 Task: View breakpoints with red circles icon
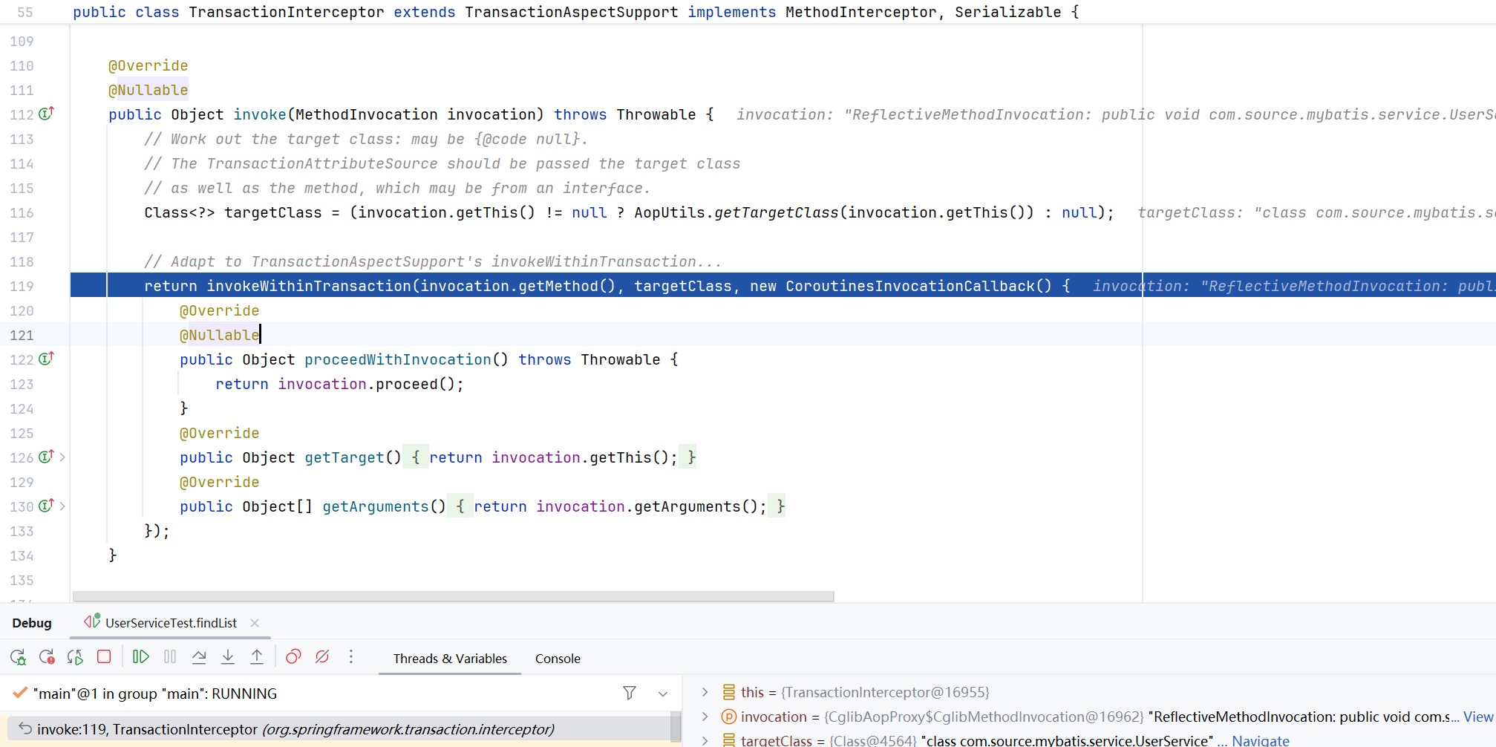point(293,656)
